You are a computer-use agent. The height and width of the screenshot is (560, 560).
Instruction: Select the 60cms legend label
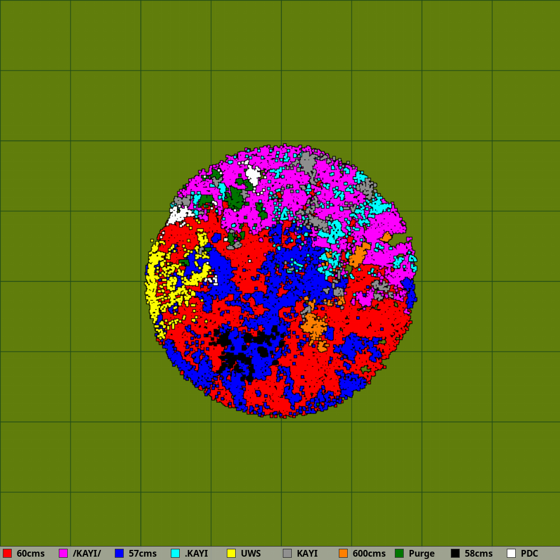31,554
